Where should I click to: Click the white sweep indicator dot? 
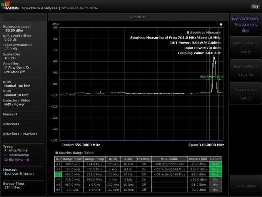tap(221, 24)
